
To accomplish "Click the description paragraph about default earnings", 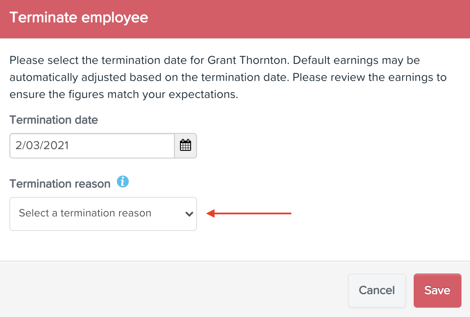I will [x=228, y=77].
